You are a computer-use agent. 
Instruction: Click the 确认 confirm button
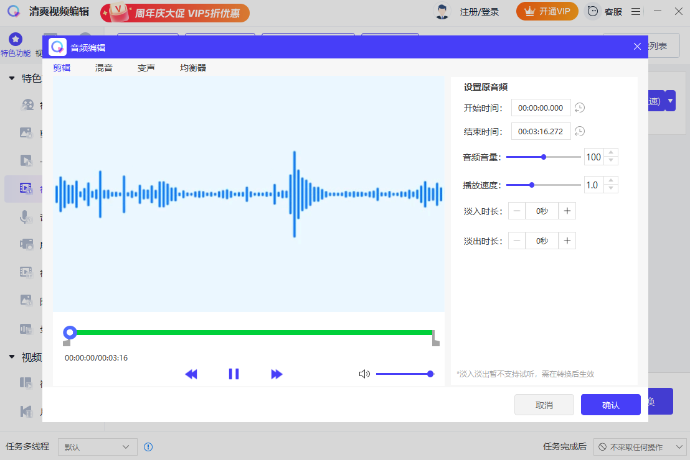pyautogui.click(x=610, y=404)
